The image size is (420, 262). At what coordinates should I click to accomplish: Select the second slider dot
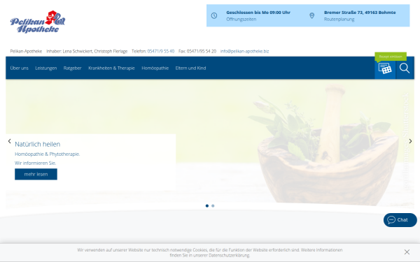click(213, 206)
